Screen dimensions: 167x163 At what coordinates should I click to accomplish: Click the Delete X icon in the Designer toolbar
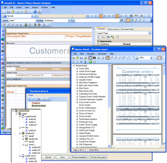coord(30,12)
